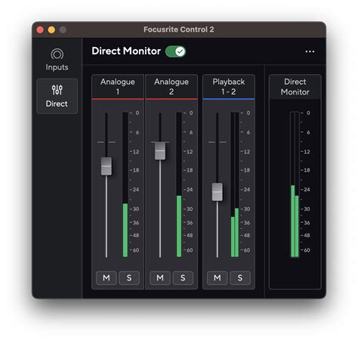Click the Direct Monitor output channel header
Screen dimensions: 358x341
pos(295,86)
